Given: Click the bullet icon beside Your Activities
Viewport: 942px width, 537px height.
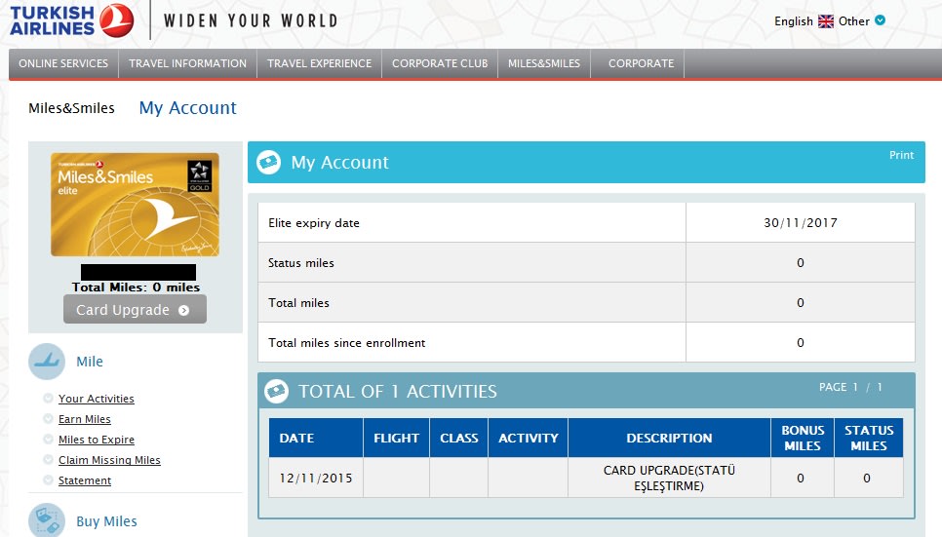Looking at the screenshot, I should pos(48,399).
